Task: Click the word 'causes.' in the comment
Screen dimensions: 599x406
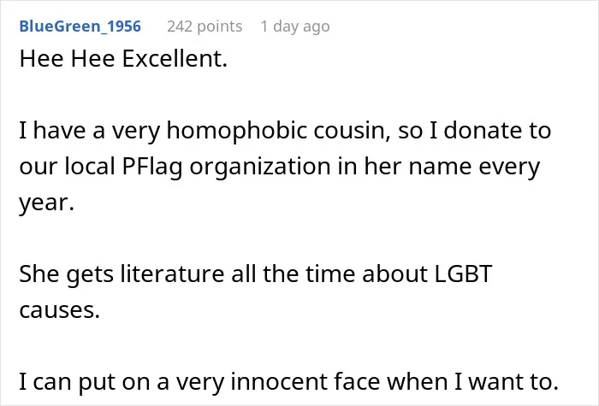Action: coord(60,309)
